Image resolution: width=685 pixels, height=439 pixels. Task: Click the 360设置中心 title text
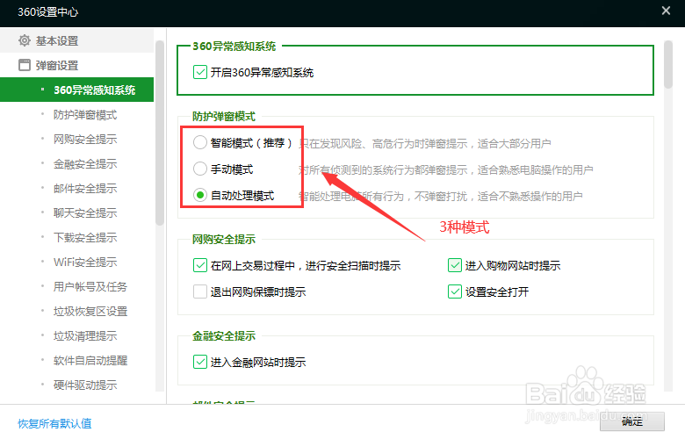[x=48, y=11]
